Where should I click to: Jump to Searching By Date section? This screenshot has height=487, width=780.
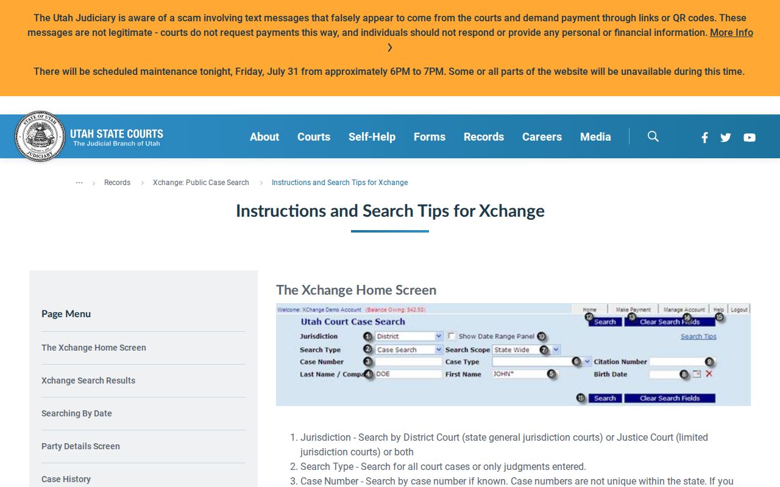(77, 413)
